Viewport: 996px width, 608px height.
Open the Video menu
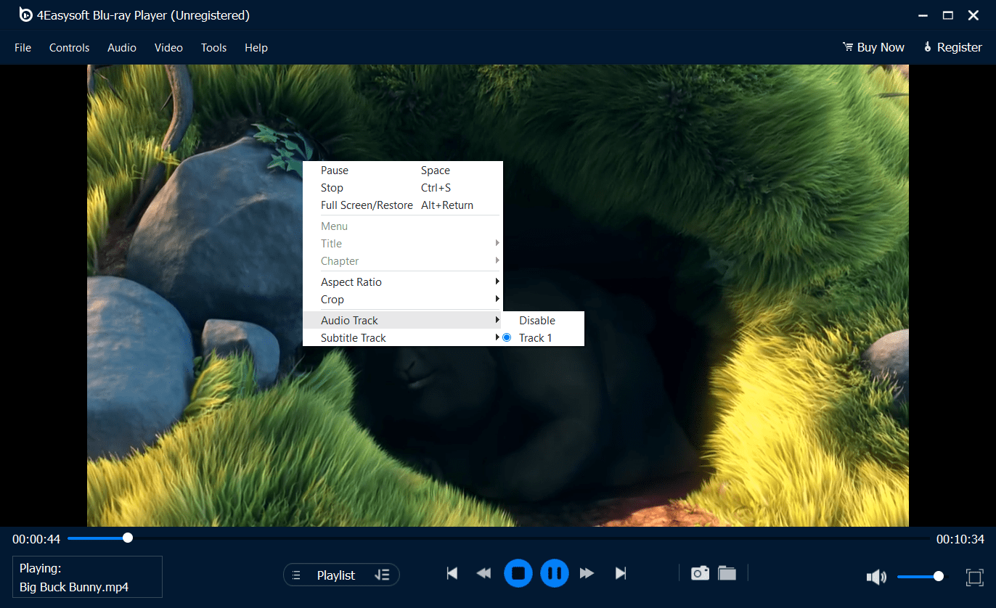[x=168, y=48]
